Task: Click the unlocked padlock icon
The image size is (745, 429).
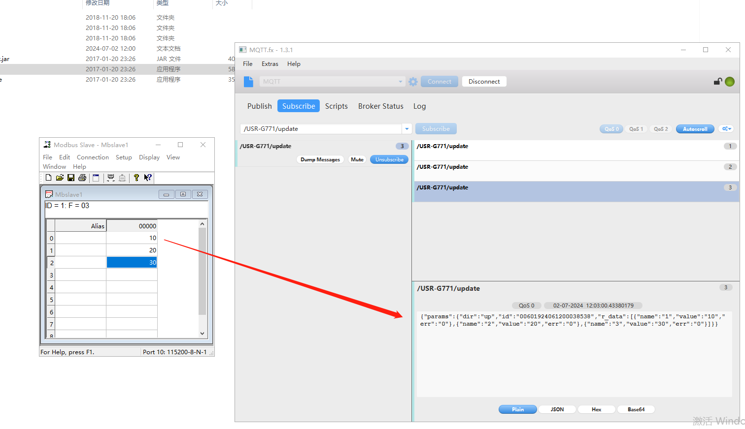Action: tap(718, 82)
